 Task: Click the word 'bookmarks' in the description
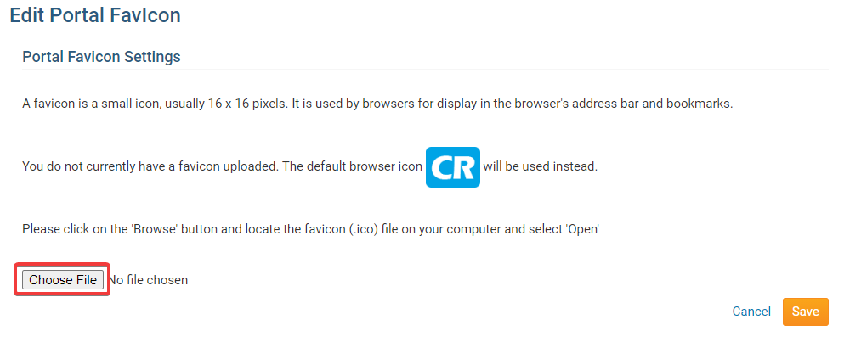point(698,104)
